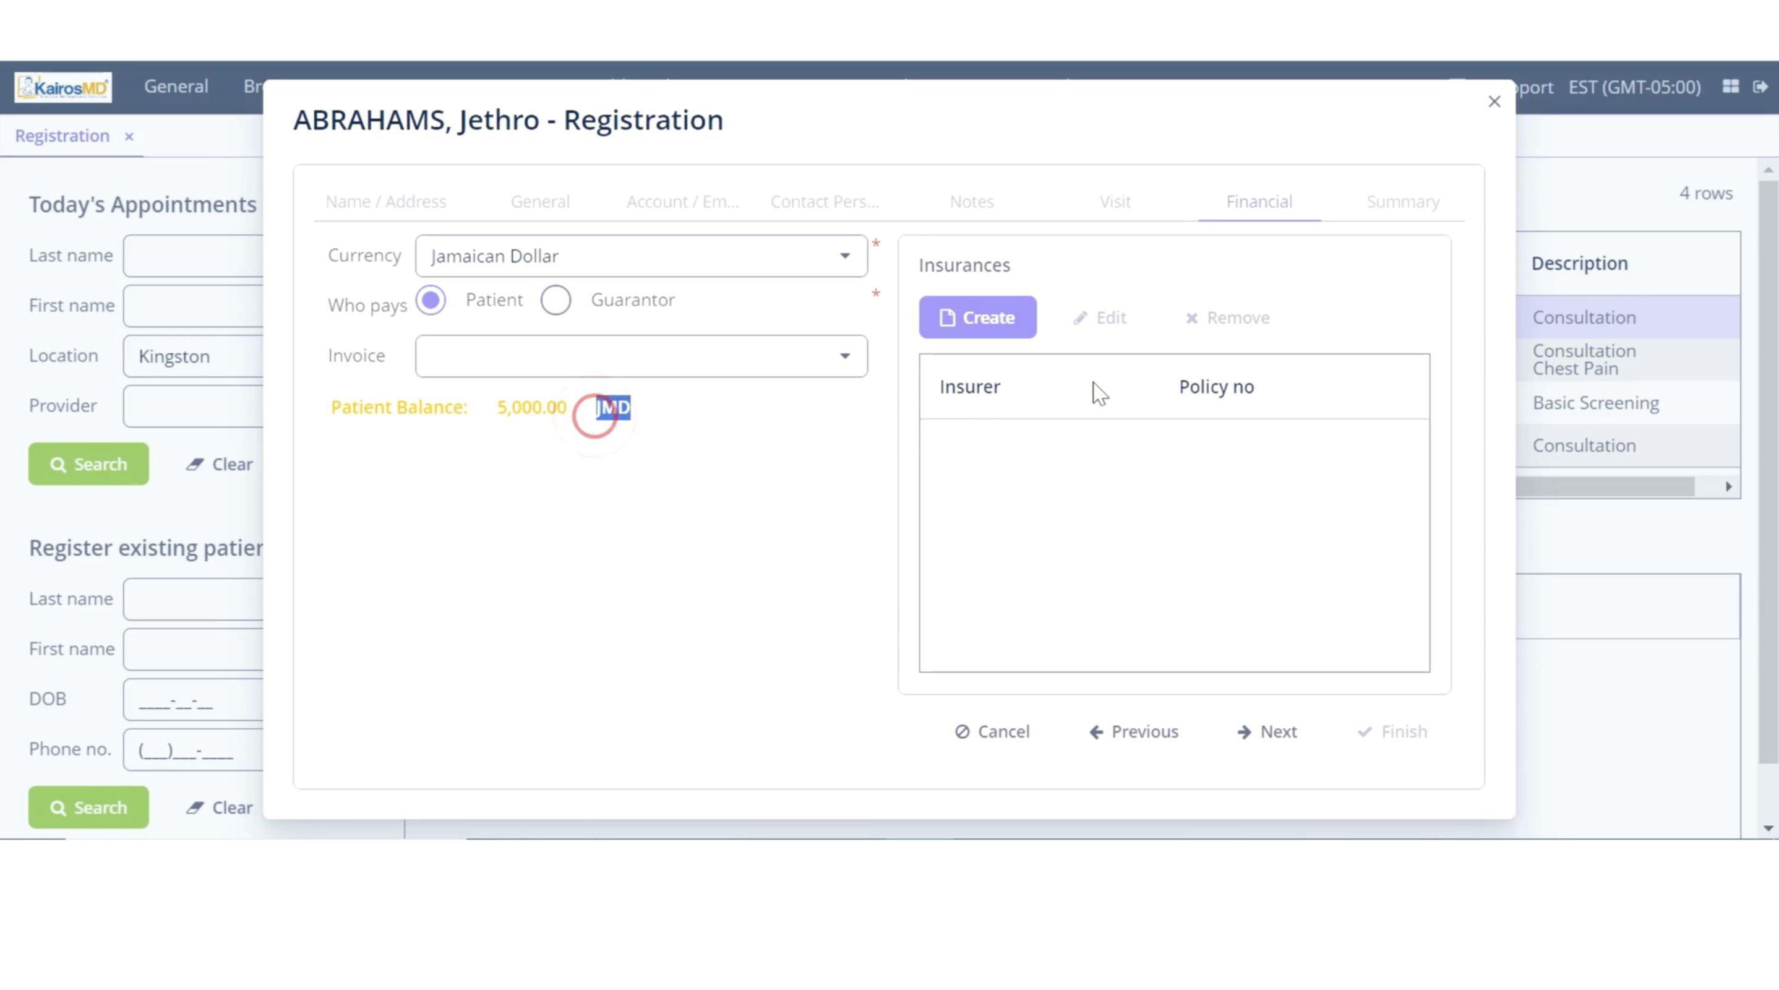Click Today's Appointments Search button

[x=88, y=463]
